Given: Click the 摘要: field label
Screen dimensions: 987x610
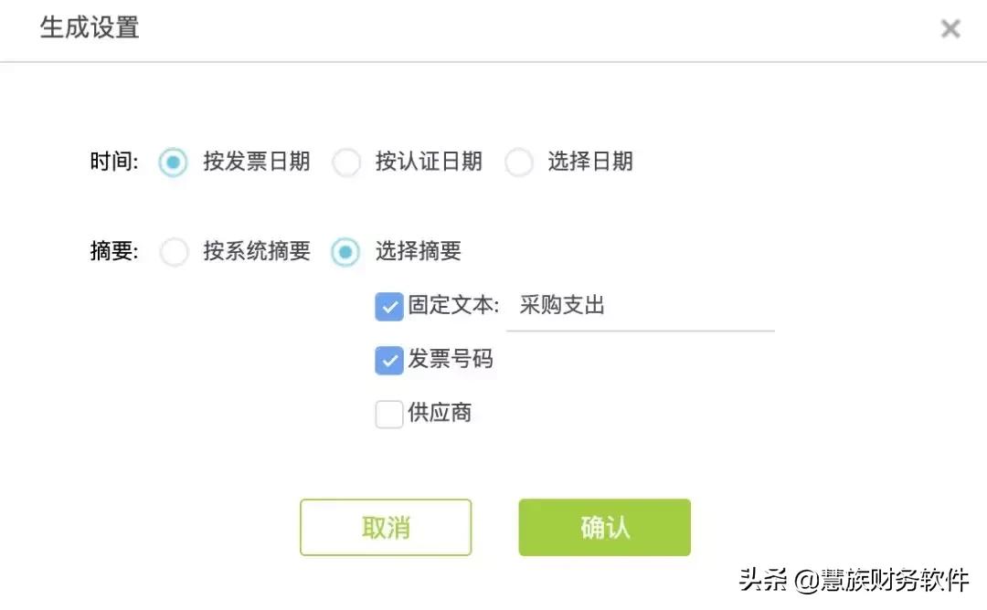Looking at the screenshot, I should pyautogui.click(x=113, y=252).
